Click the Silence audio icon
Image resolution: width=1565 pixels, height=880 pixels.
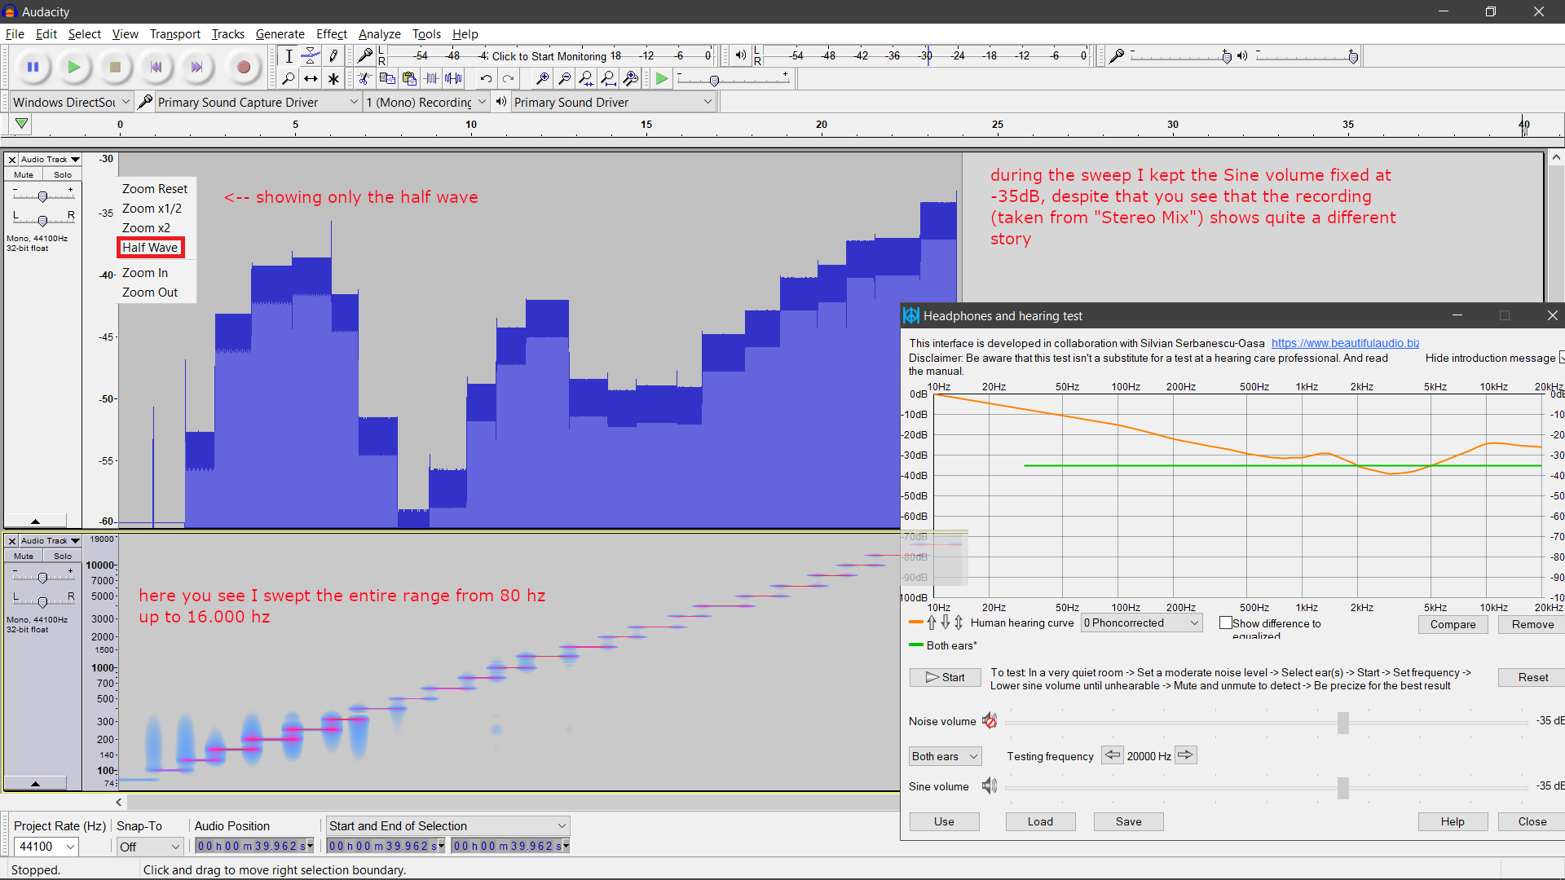pyautogui.click(x=454, y=79)
